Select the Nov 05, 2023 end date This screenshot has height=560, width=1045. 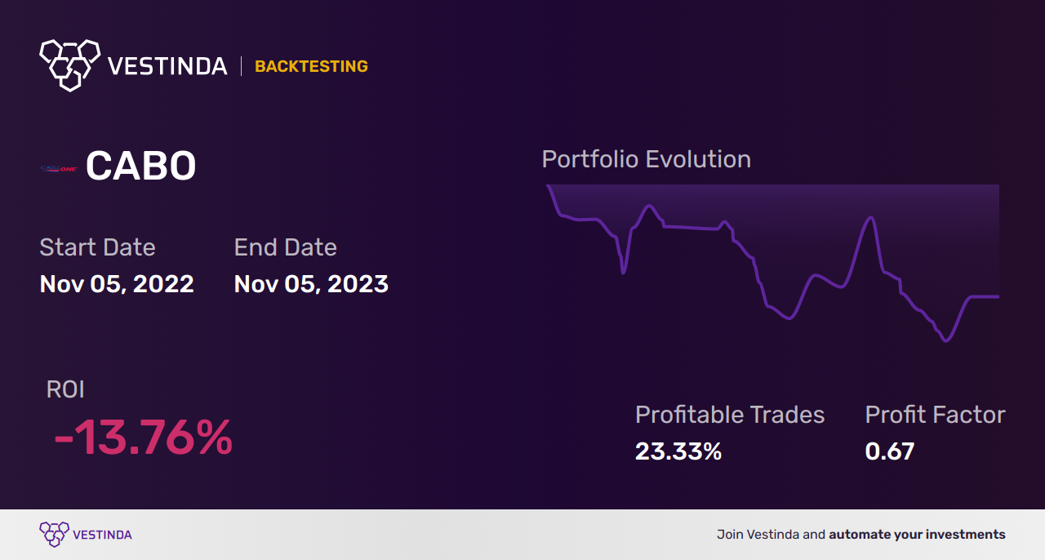click(x=311, y=284)
